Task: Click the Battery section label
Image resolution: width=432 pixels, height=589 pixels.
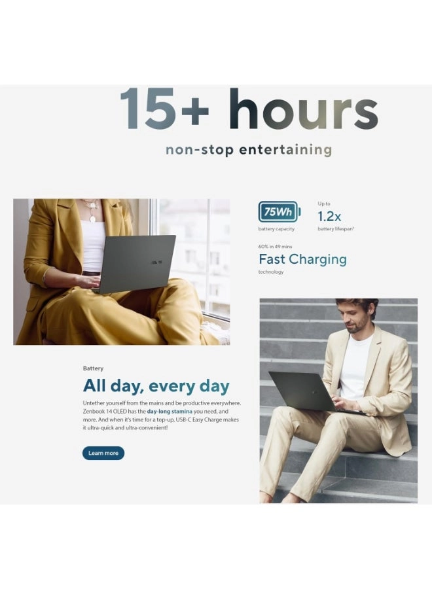Action: (x=93, y=368)
